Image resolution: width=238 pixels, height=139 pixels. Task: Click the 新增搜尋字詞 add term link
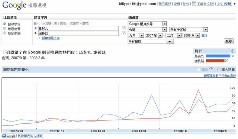(x=51, y=38)
